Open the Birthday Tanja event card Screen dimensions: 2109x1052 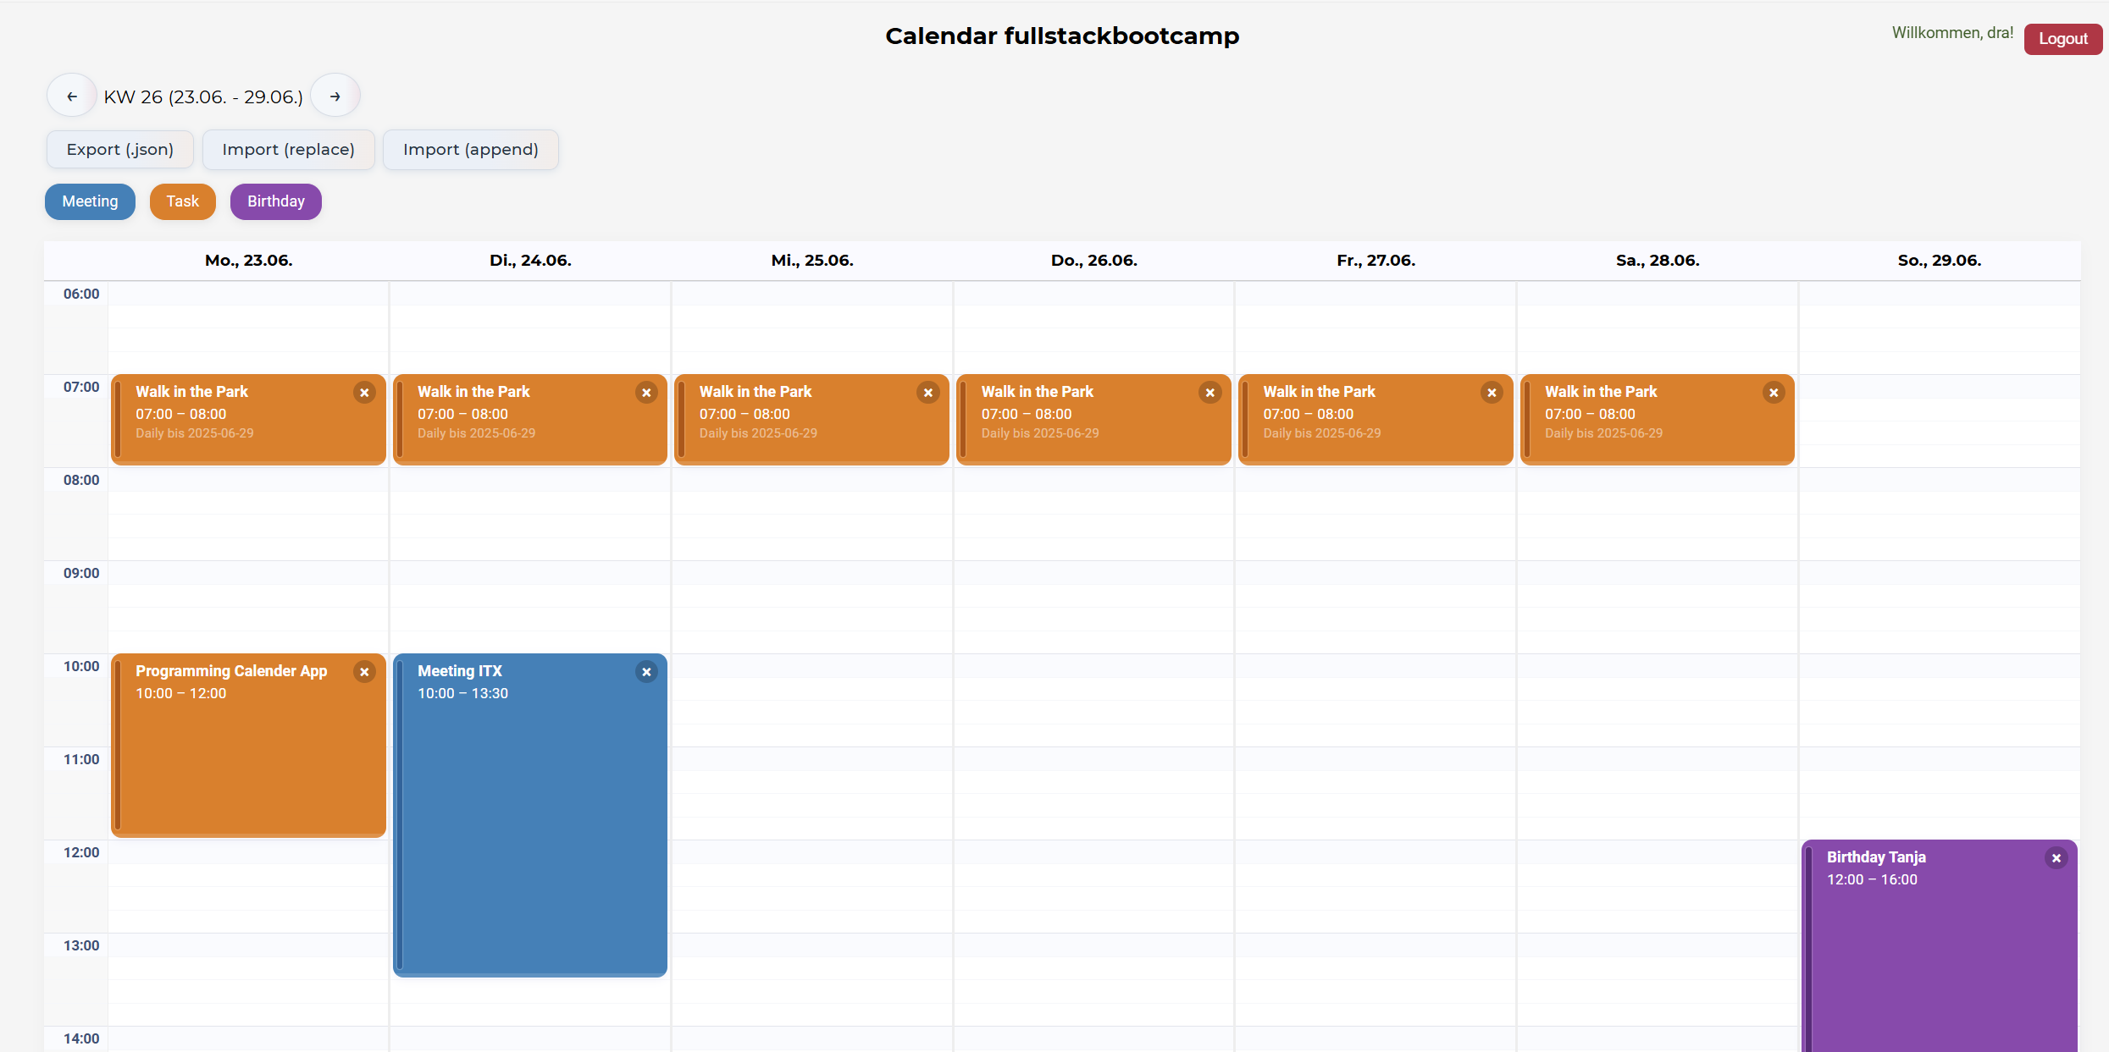(1940, 946)
